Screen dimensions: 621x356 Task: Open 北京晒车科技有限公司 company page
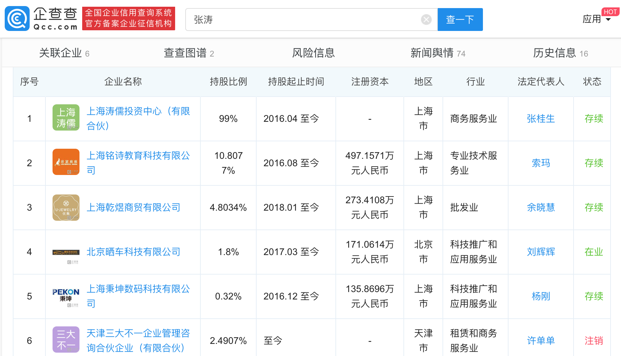tap(133, 252)
